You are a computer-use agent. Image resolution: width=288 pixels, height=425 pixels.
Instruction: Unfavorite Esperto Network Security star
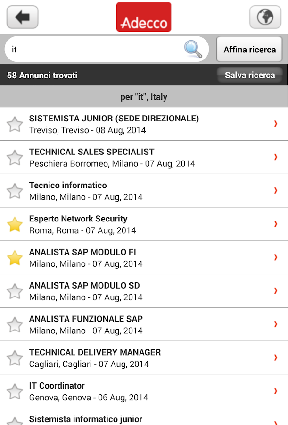[x=15, y=225]
